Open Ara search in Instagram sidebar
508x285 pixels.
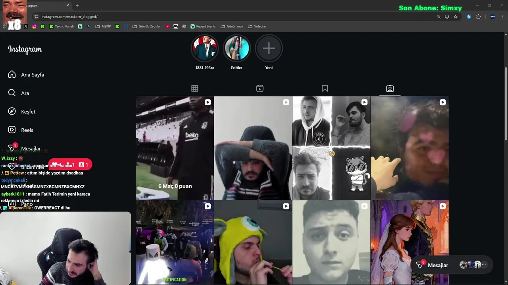(19, 93)
